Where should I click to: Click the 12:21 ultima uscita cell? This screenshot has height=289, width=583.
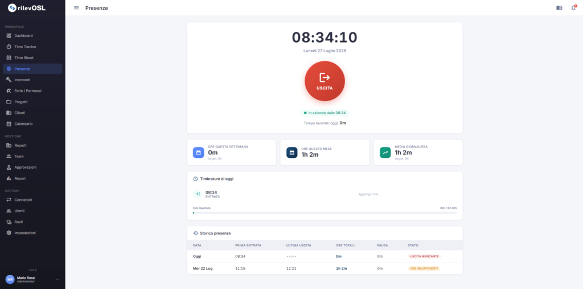click(291, 268)
